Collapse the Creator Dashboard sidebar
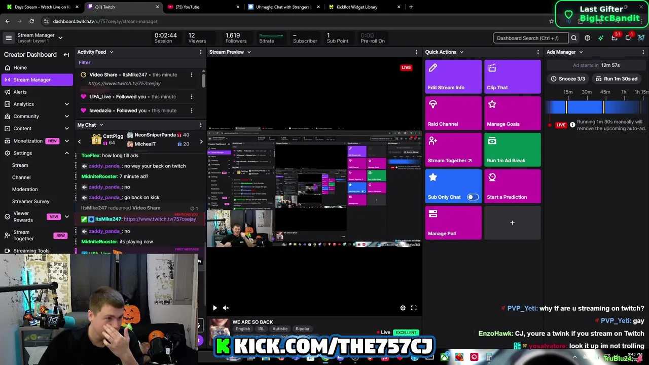This screenshot has width=649, height=365. click(x=66, y=55)
